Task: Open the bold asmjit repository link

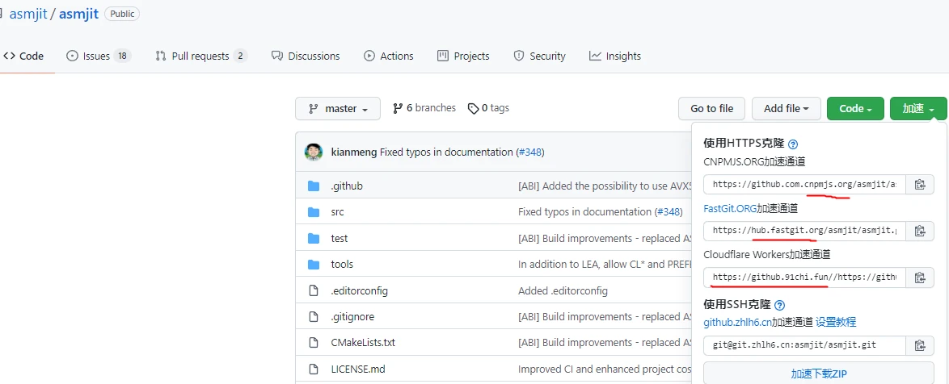Action: (78, 14)
